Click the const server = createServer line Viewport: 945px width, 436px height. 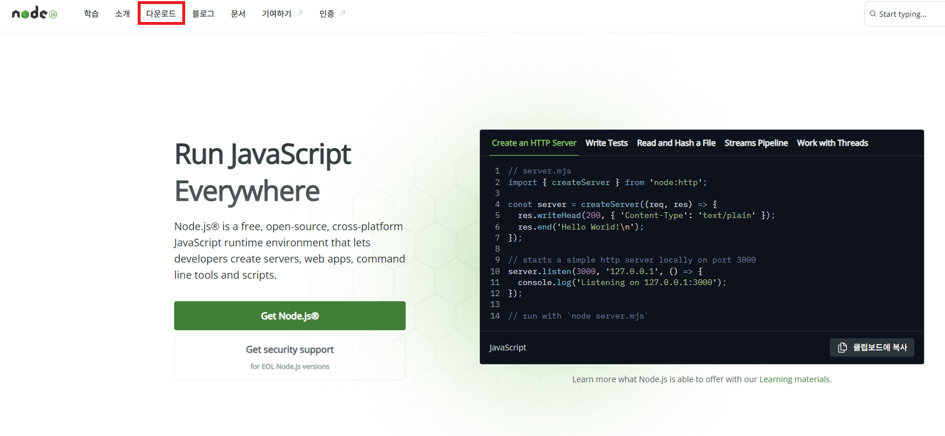[x=613, y=204]
